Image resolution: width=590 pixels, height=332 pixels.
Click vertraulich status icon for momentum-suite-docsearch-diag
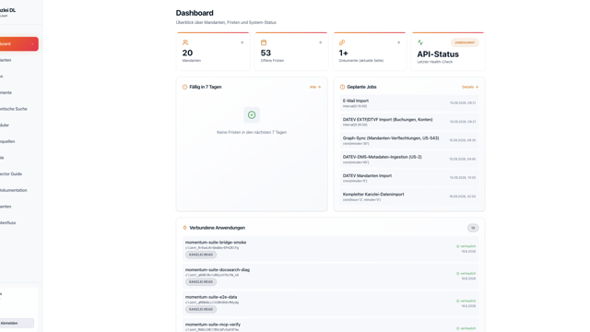pos(458,274)
